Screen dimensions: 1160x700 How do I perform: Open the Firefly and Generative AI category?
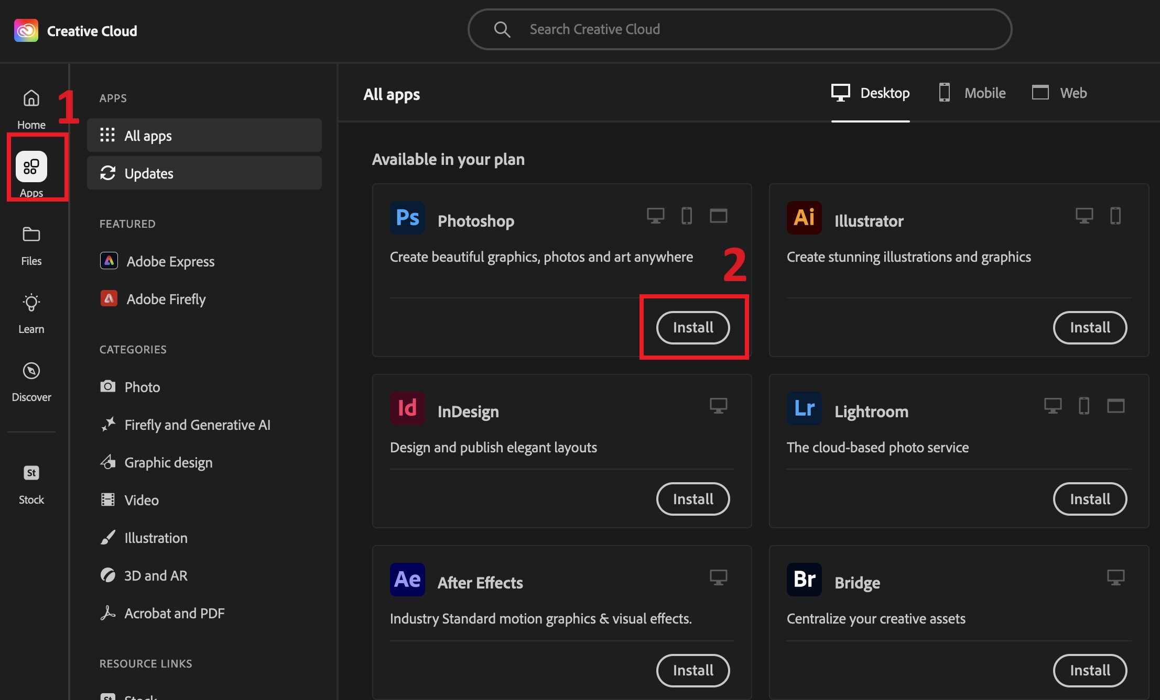coord(197,425)
